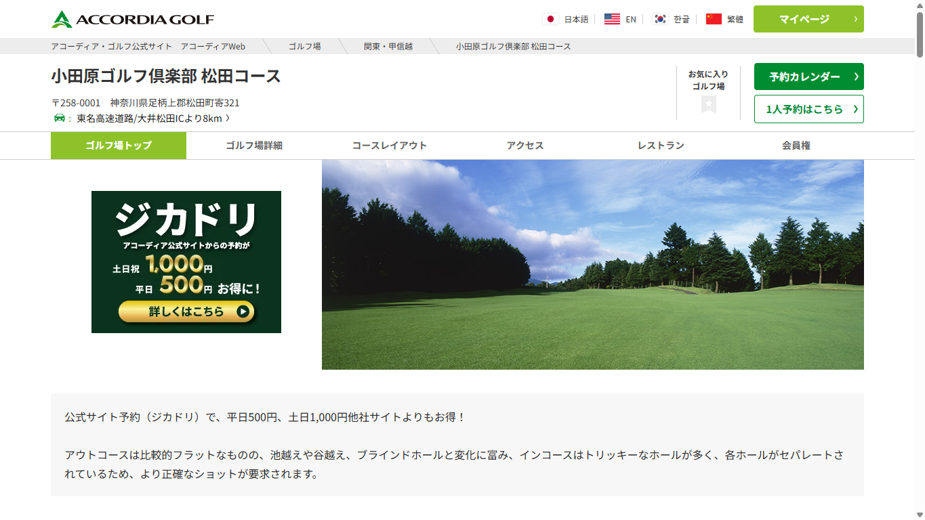
Task: Go to アコーディアWeb breadcrumb link
Action: coord(213,46)
